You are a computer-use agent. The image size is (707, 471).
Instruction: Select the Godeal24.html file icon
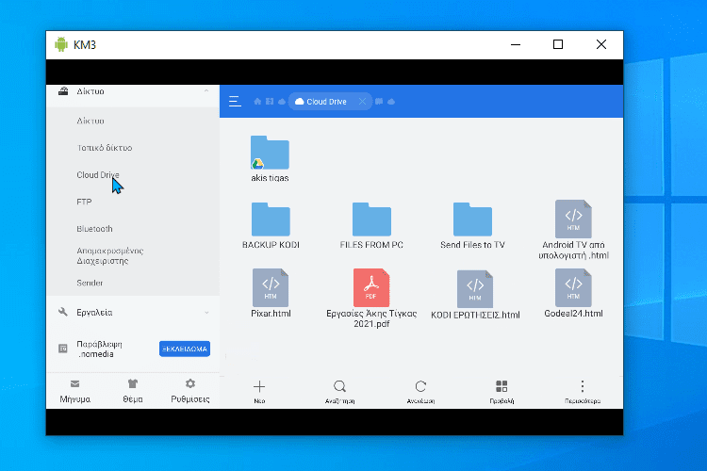pos(573,287)
